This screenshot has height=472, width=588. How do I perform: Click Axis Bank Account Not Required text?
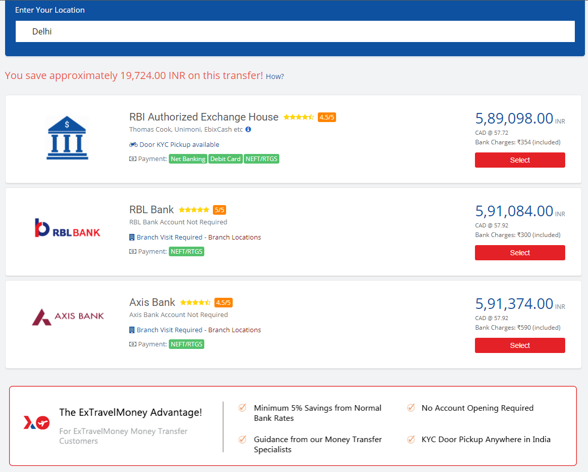(x=178, y=315)
